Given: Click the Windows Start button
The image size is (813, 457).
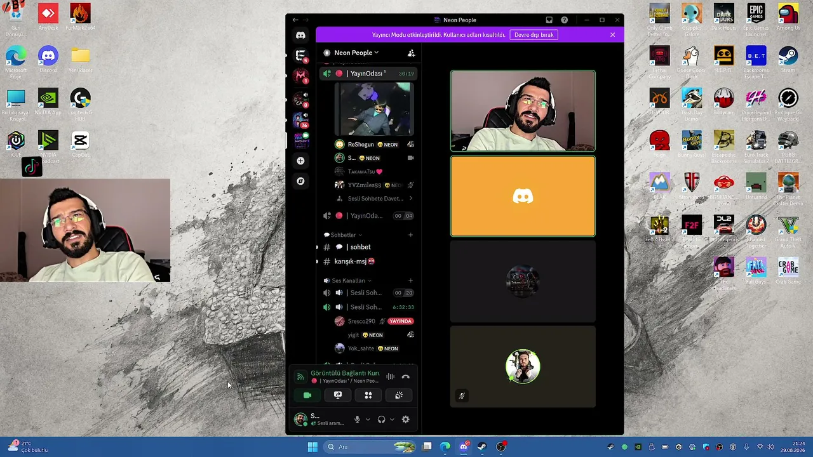Looking at the screenshot, I should 312,447.
